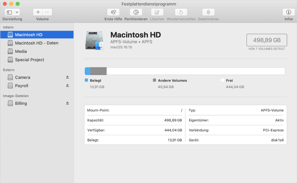This screenshot has width=297, height=183.
Task: Open the Infos panel icon
Action: point(288,12)
